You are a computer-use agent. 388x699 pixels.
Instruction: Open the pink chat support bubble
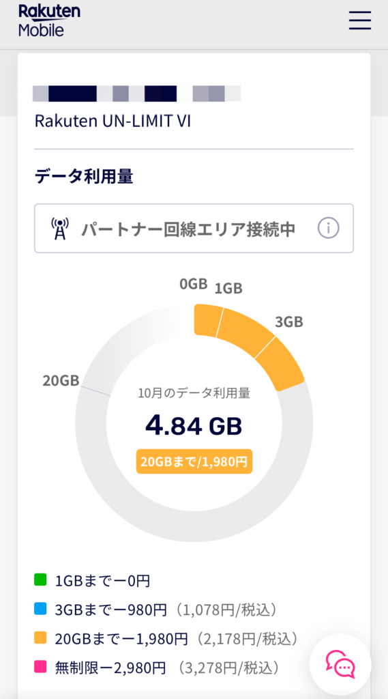point(340,664)
